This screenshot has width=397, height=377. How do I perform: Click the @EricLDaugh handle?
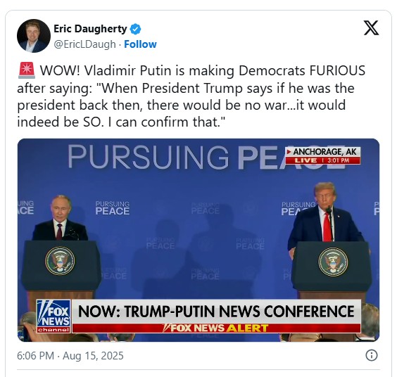pyautogui.click(x=84, y=44)
